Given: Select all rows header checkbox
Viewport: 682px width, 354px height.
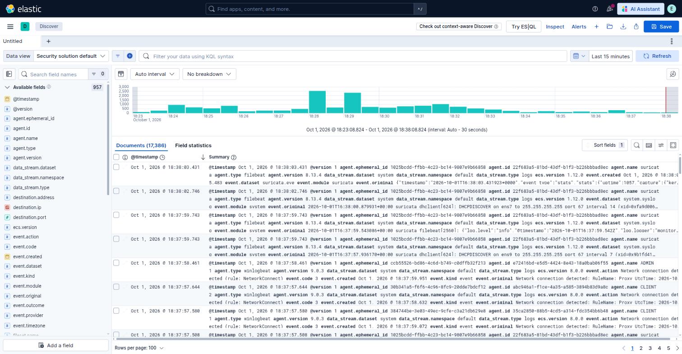Looking at the screenshot, I should click(x=116, y=157).
